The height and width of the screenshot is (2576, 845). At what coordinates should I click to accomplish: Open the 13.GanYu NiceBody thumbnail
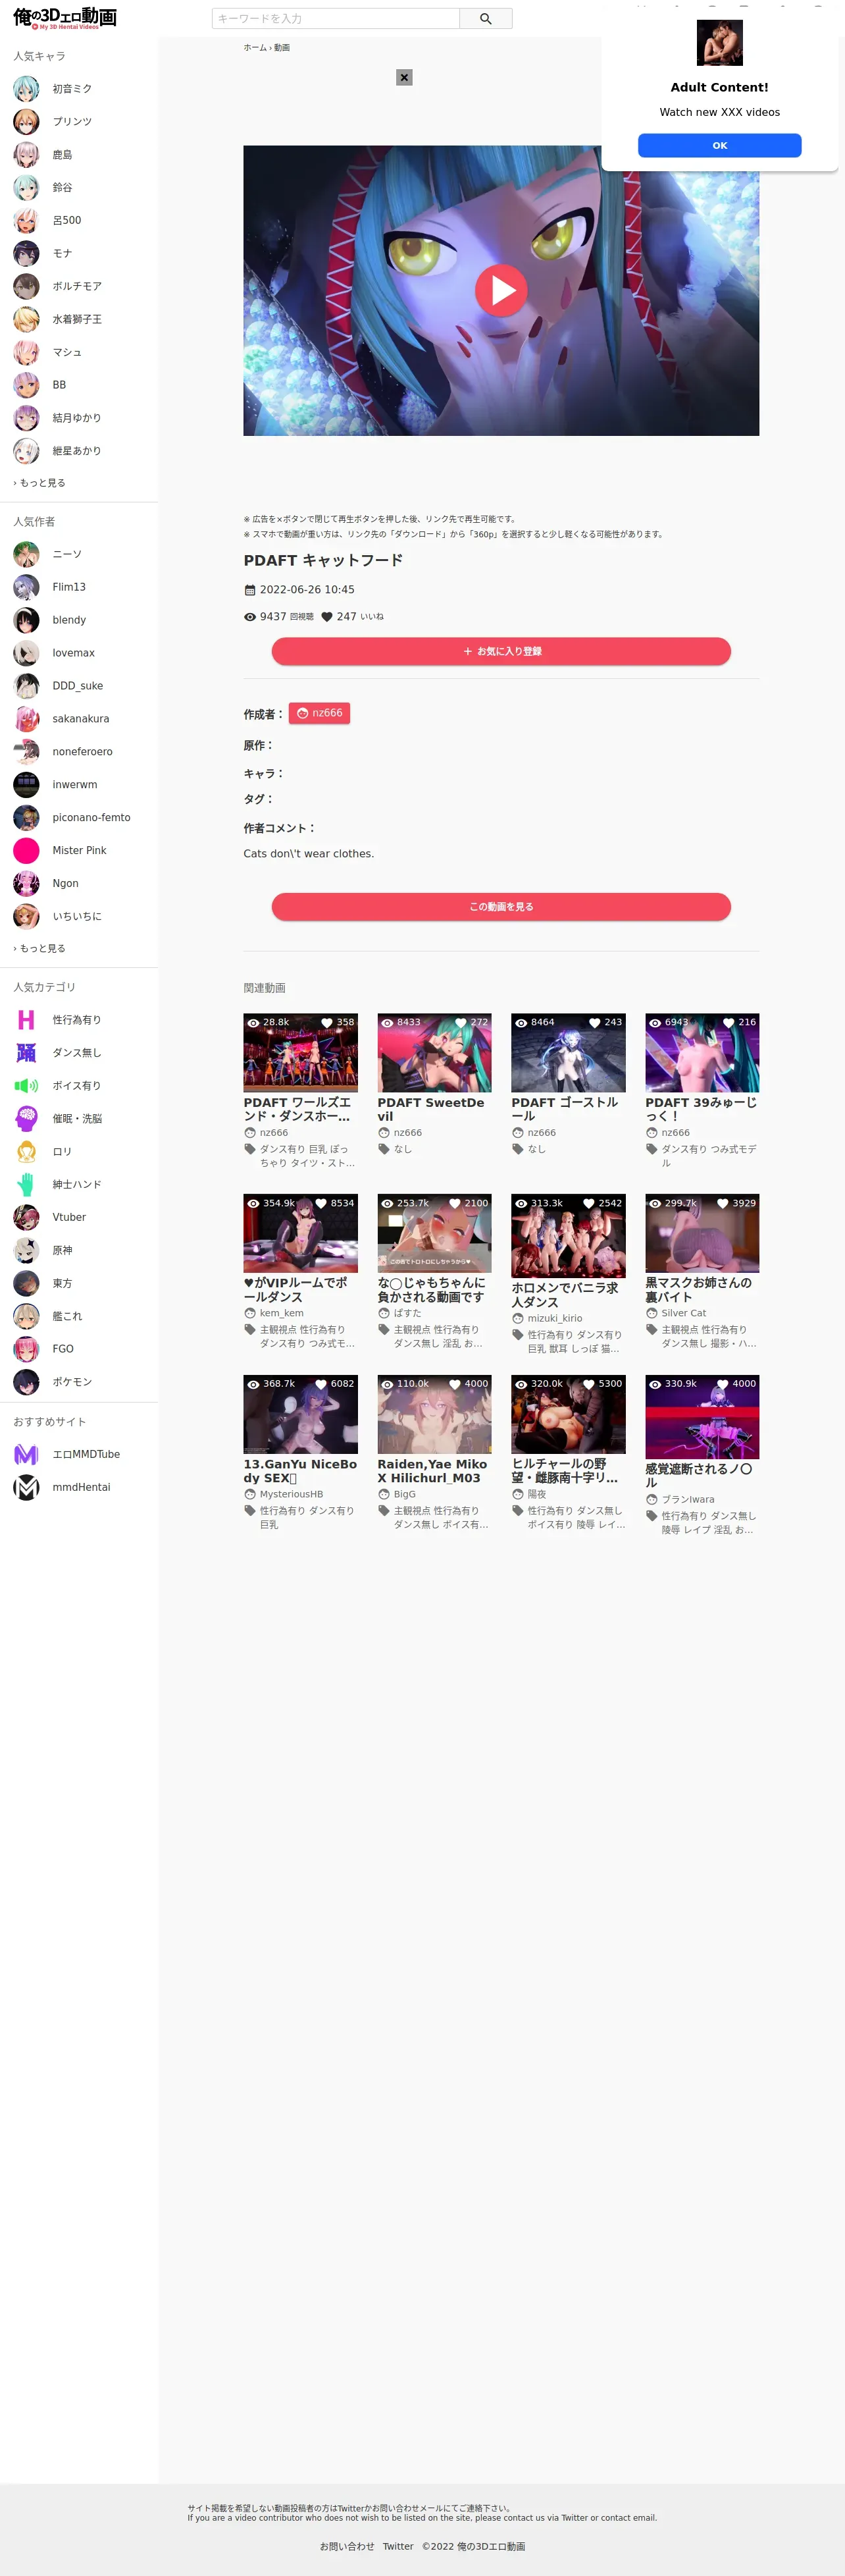pyautogui.click(x=300, y=1414)
